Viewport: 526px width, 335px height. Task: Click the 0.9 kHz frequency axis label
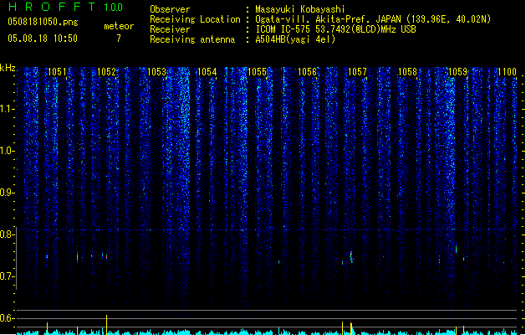(x=7, y=193)
